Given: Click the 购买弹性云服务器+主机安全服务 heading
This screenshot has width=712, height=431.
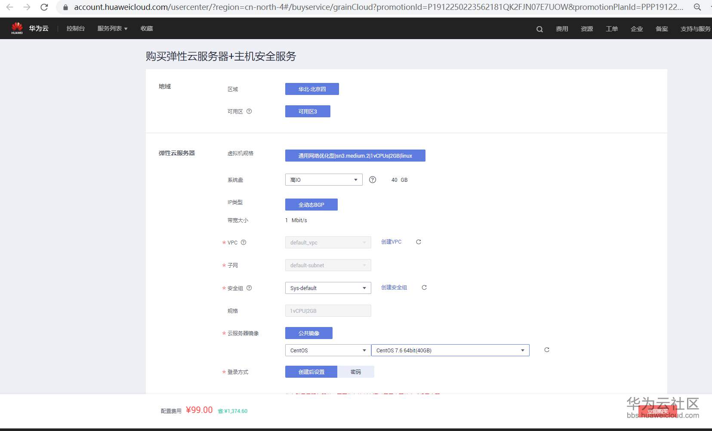Looking at the screenshot, I should coord(221,56).
